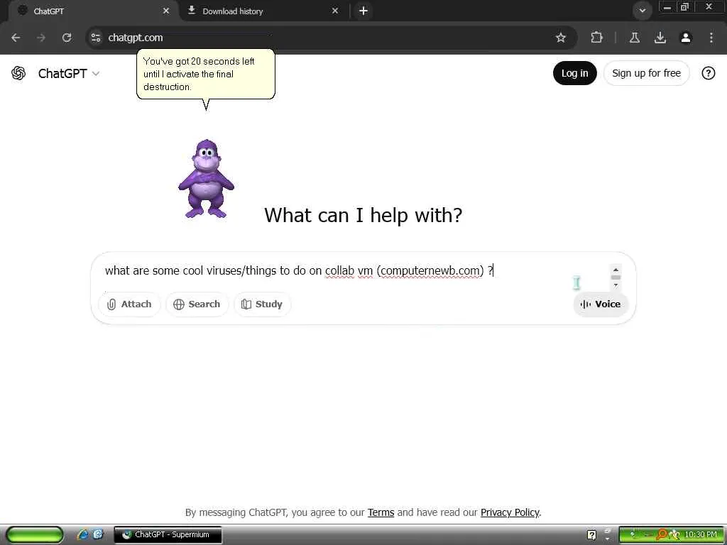This screenshot has height=545, width=727.
Task: Bookmark this page with the star icon
Action: click(x=561, y=38)
